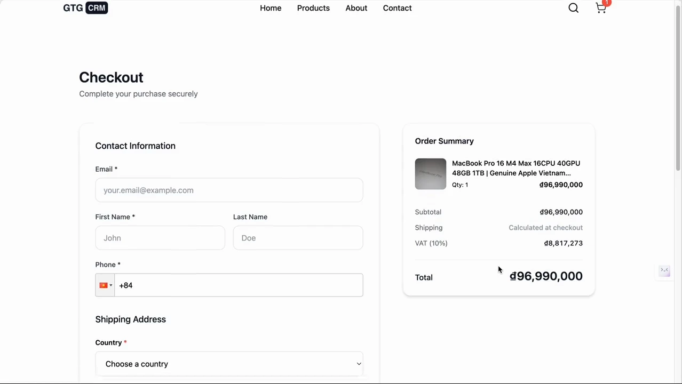Image resolution: width=682 pixels, height=384 pixels.
Task: Click the MacBook Pro product thumbnail
Action: click(x=430, y=174)
